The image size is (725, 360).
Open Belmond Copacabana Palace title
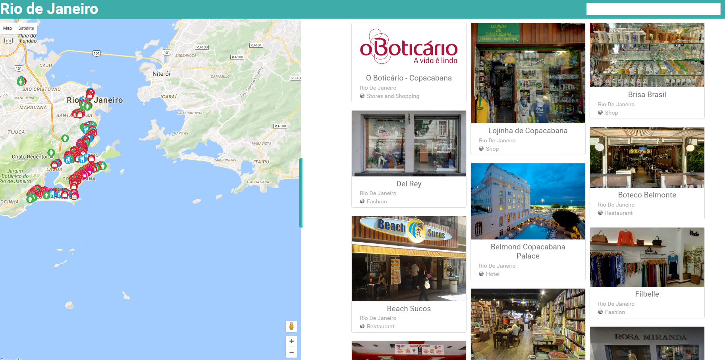point(528,251)
